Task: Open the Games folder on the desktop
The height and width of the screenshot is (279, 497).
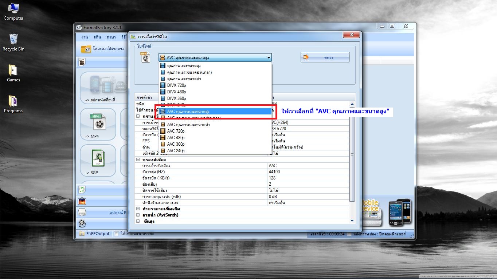Action: (13, 73)
